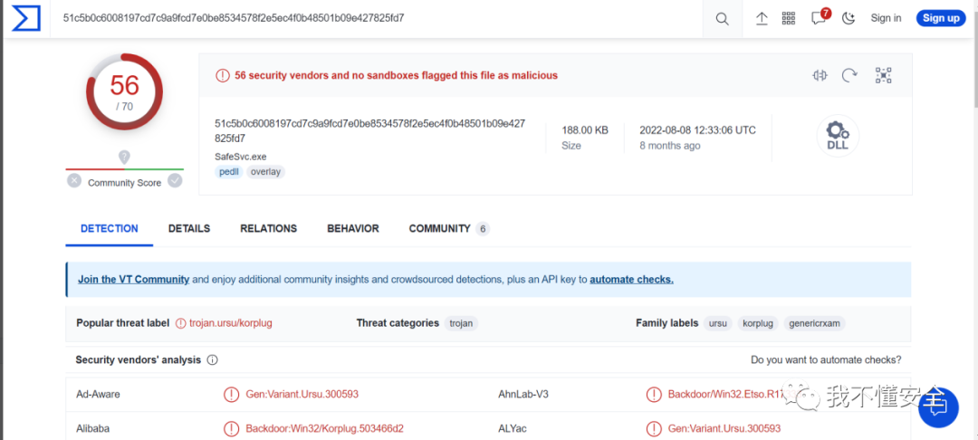Click the automate checks link

point(631,280)
